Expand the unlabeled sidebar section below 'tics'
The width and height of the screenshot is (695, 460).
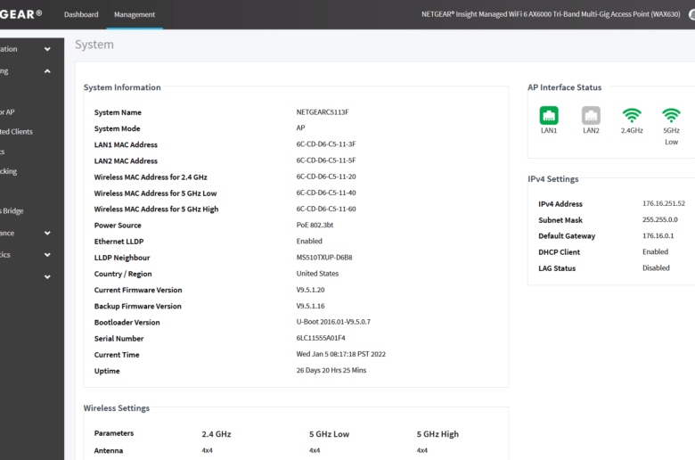tap(47, 276)
